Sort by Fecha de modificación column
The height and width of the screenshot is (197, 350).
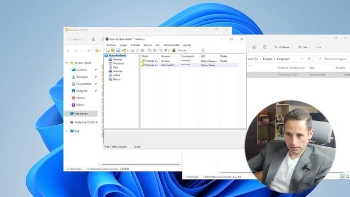pos(291,68)
